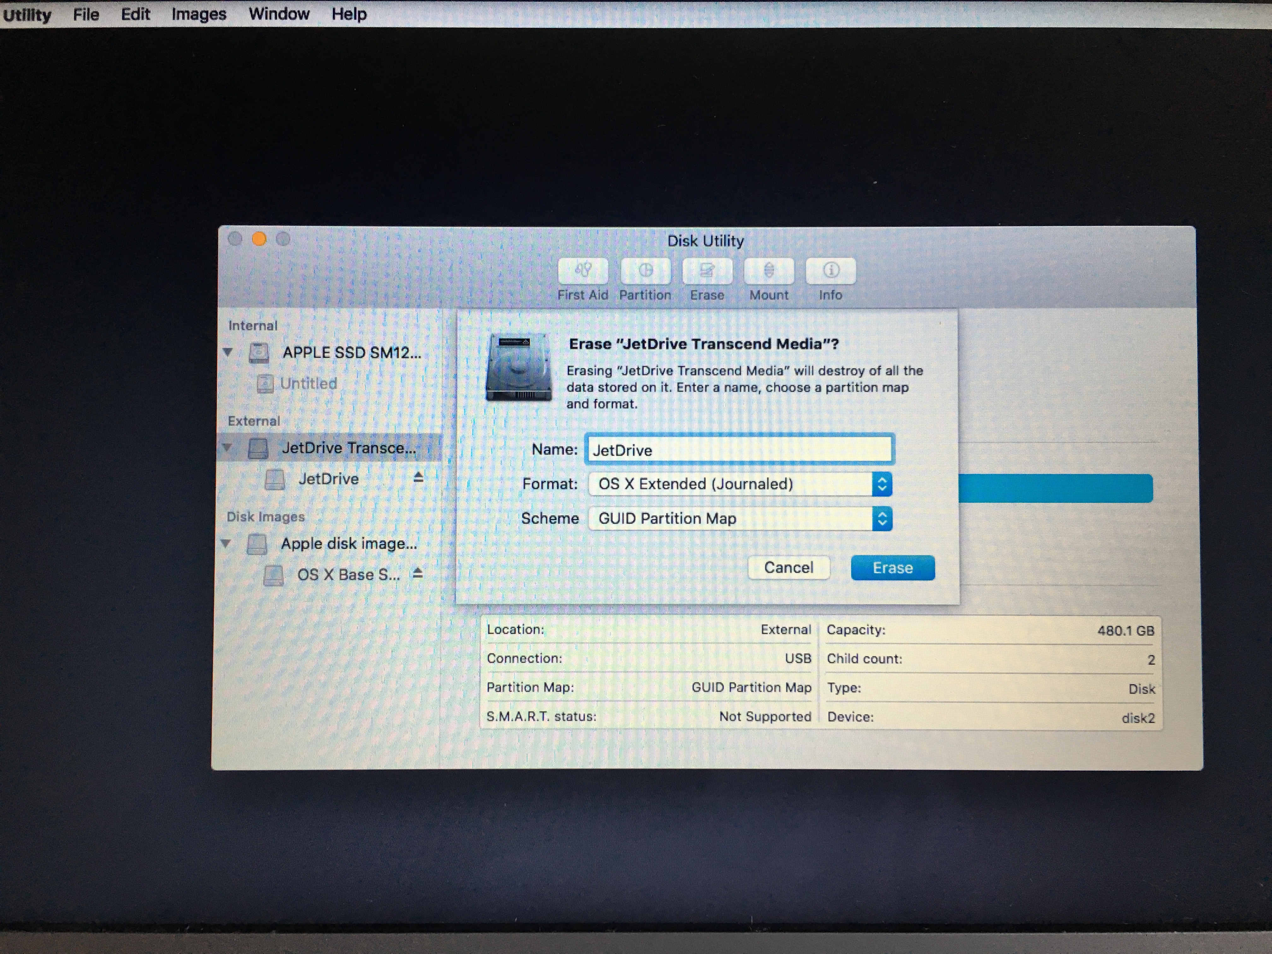Open the Scheme dropdown
The height and width of the screenshot is (954, 1272).
pos(740,519)
